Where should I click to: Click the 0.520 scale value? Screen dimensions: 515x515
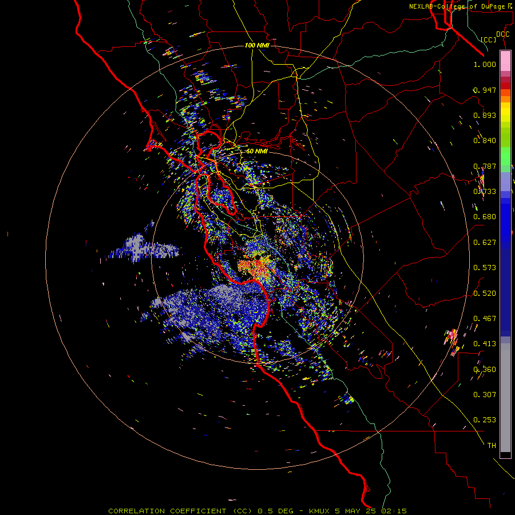click(x=485, y=294)
